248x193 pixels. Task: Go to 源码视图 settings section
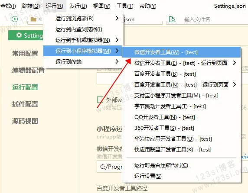[x=25, y=121]
